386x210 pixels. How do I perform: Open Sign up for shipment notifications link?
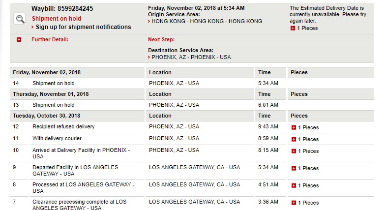(83, 27)
